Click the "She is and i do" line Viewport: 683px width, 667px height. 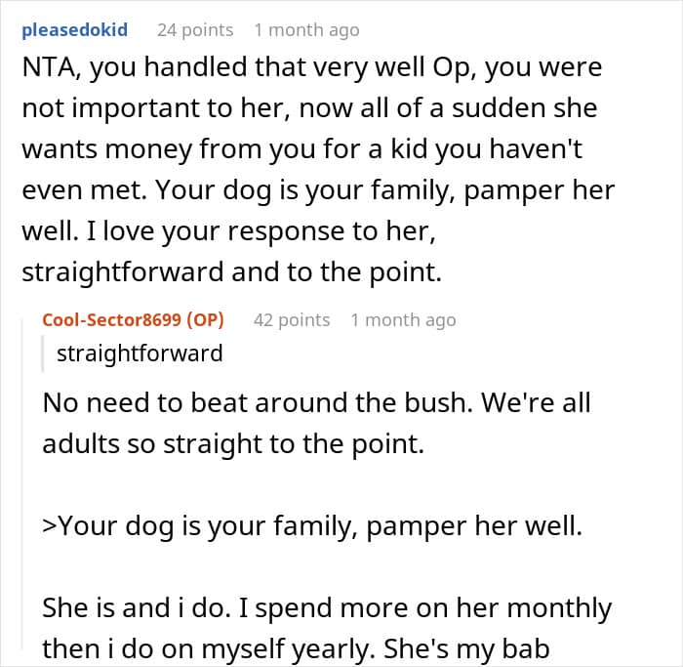(x=327, y=608)
